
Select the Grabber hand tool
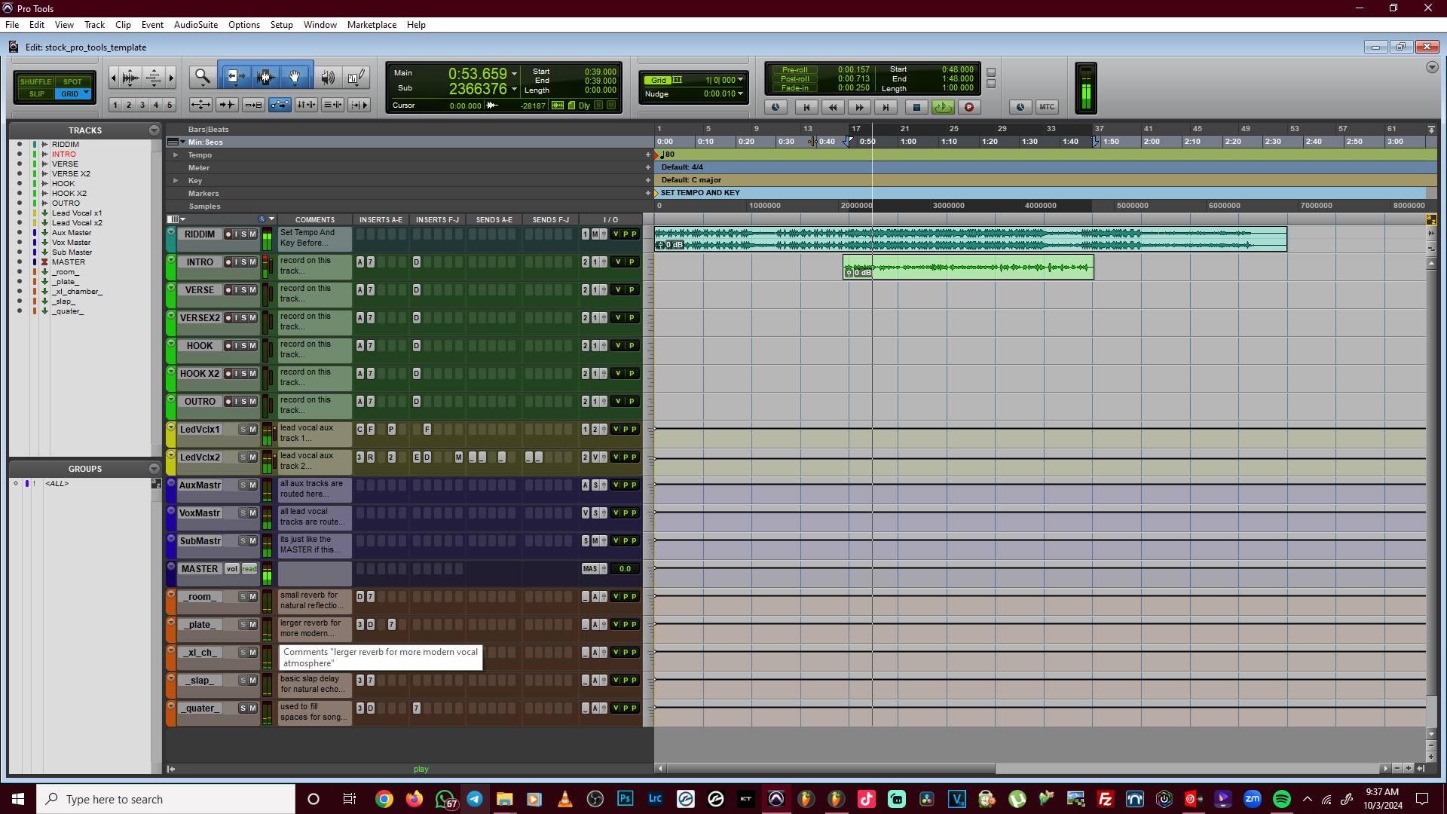pyautogui.click(x=295, y=77)
